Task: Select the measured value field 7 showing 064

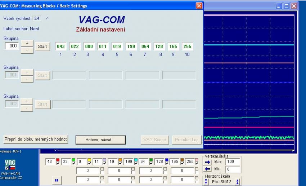Action: pos(145,46)
